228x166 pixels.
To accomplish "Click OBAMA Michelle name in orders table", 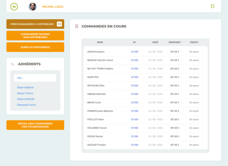I will 97,94.
